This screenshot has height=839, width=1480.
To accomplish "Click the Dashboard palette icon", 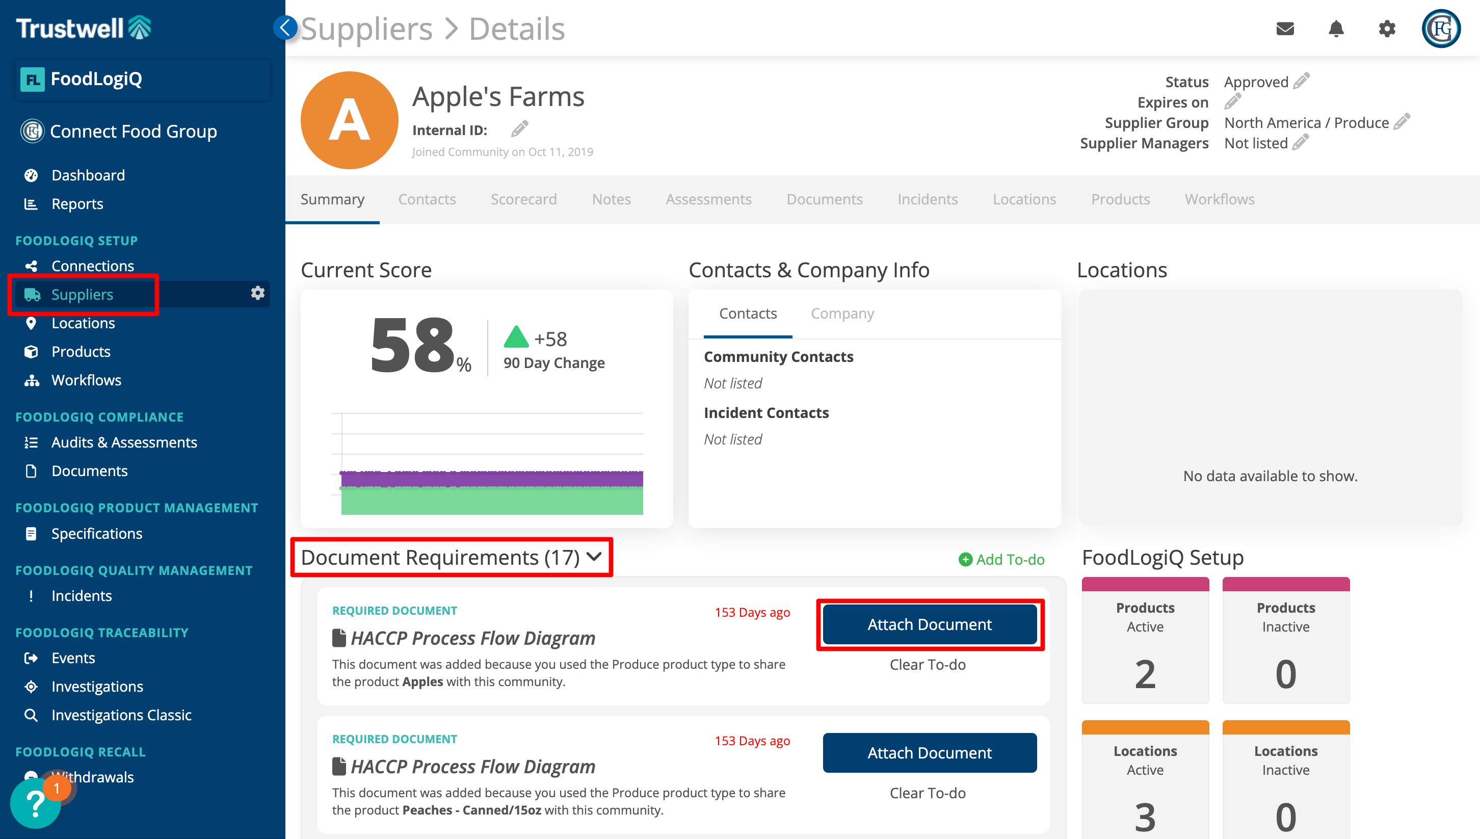I will tap(31, 175).
